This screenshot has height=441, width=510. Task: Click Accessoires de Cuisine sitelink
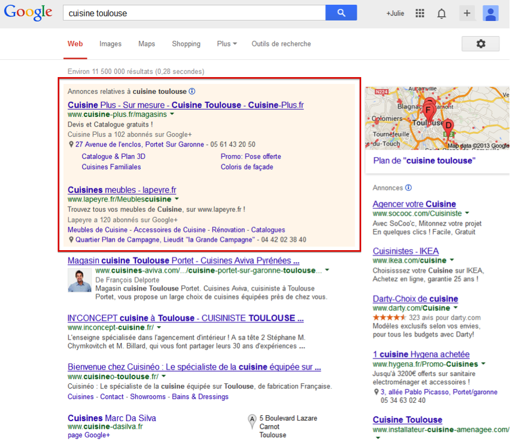[169, 230]
